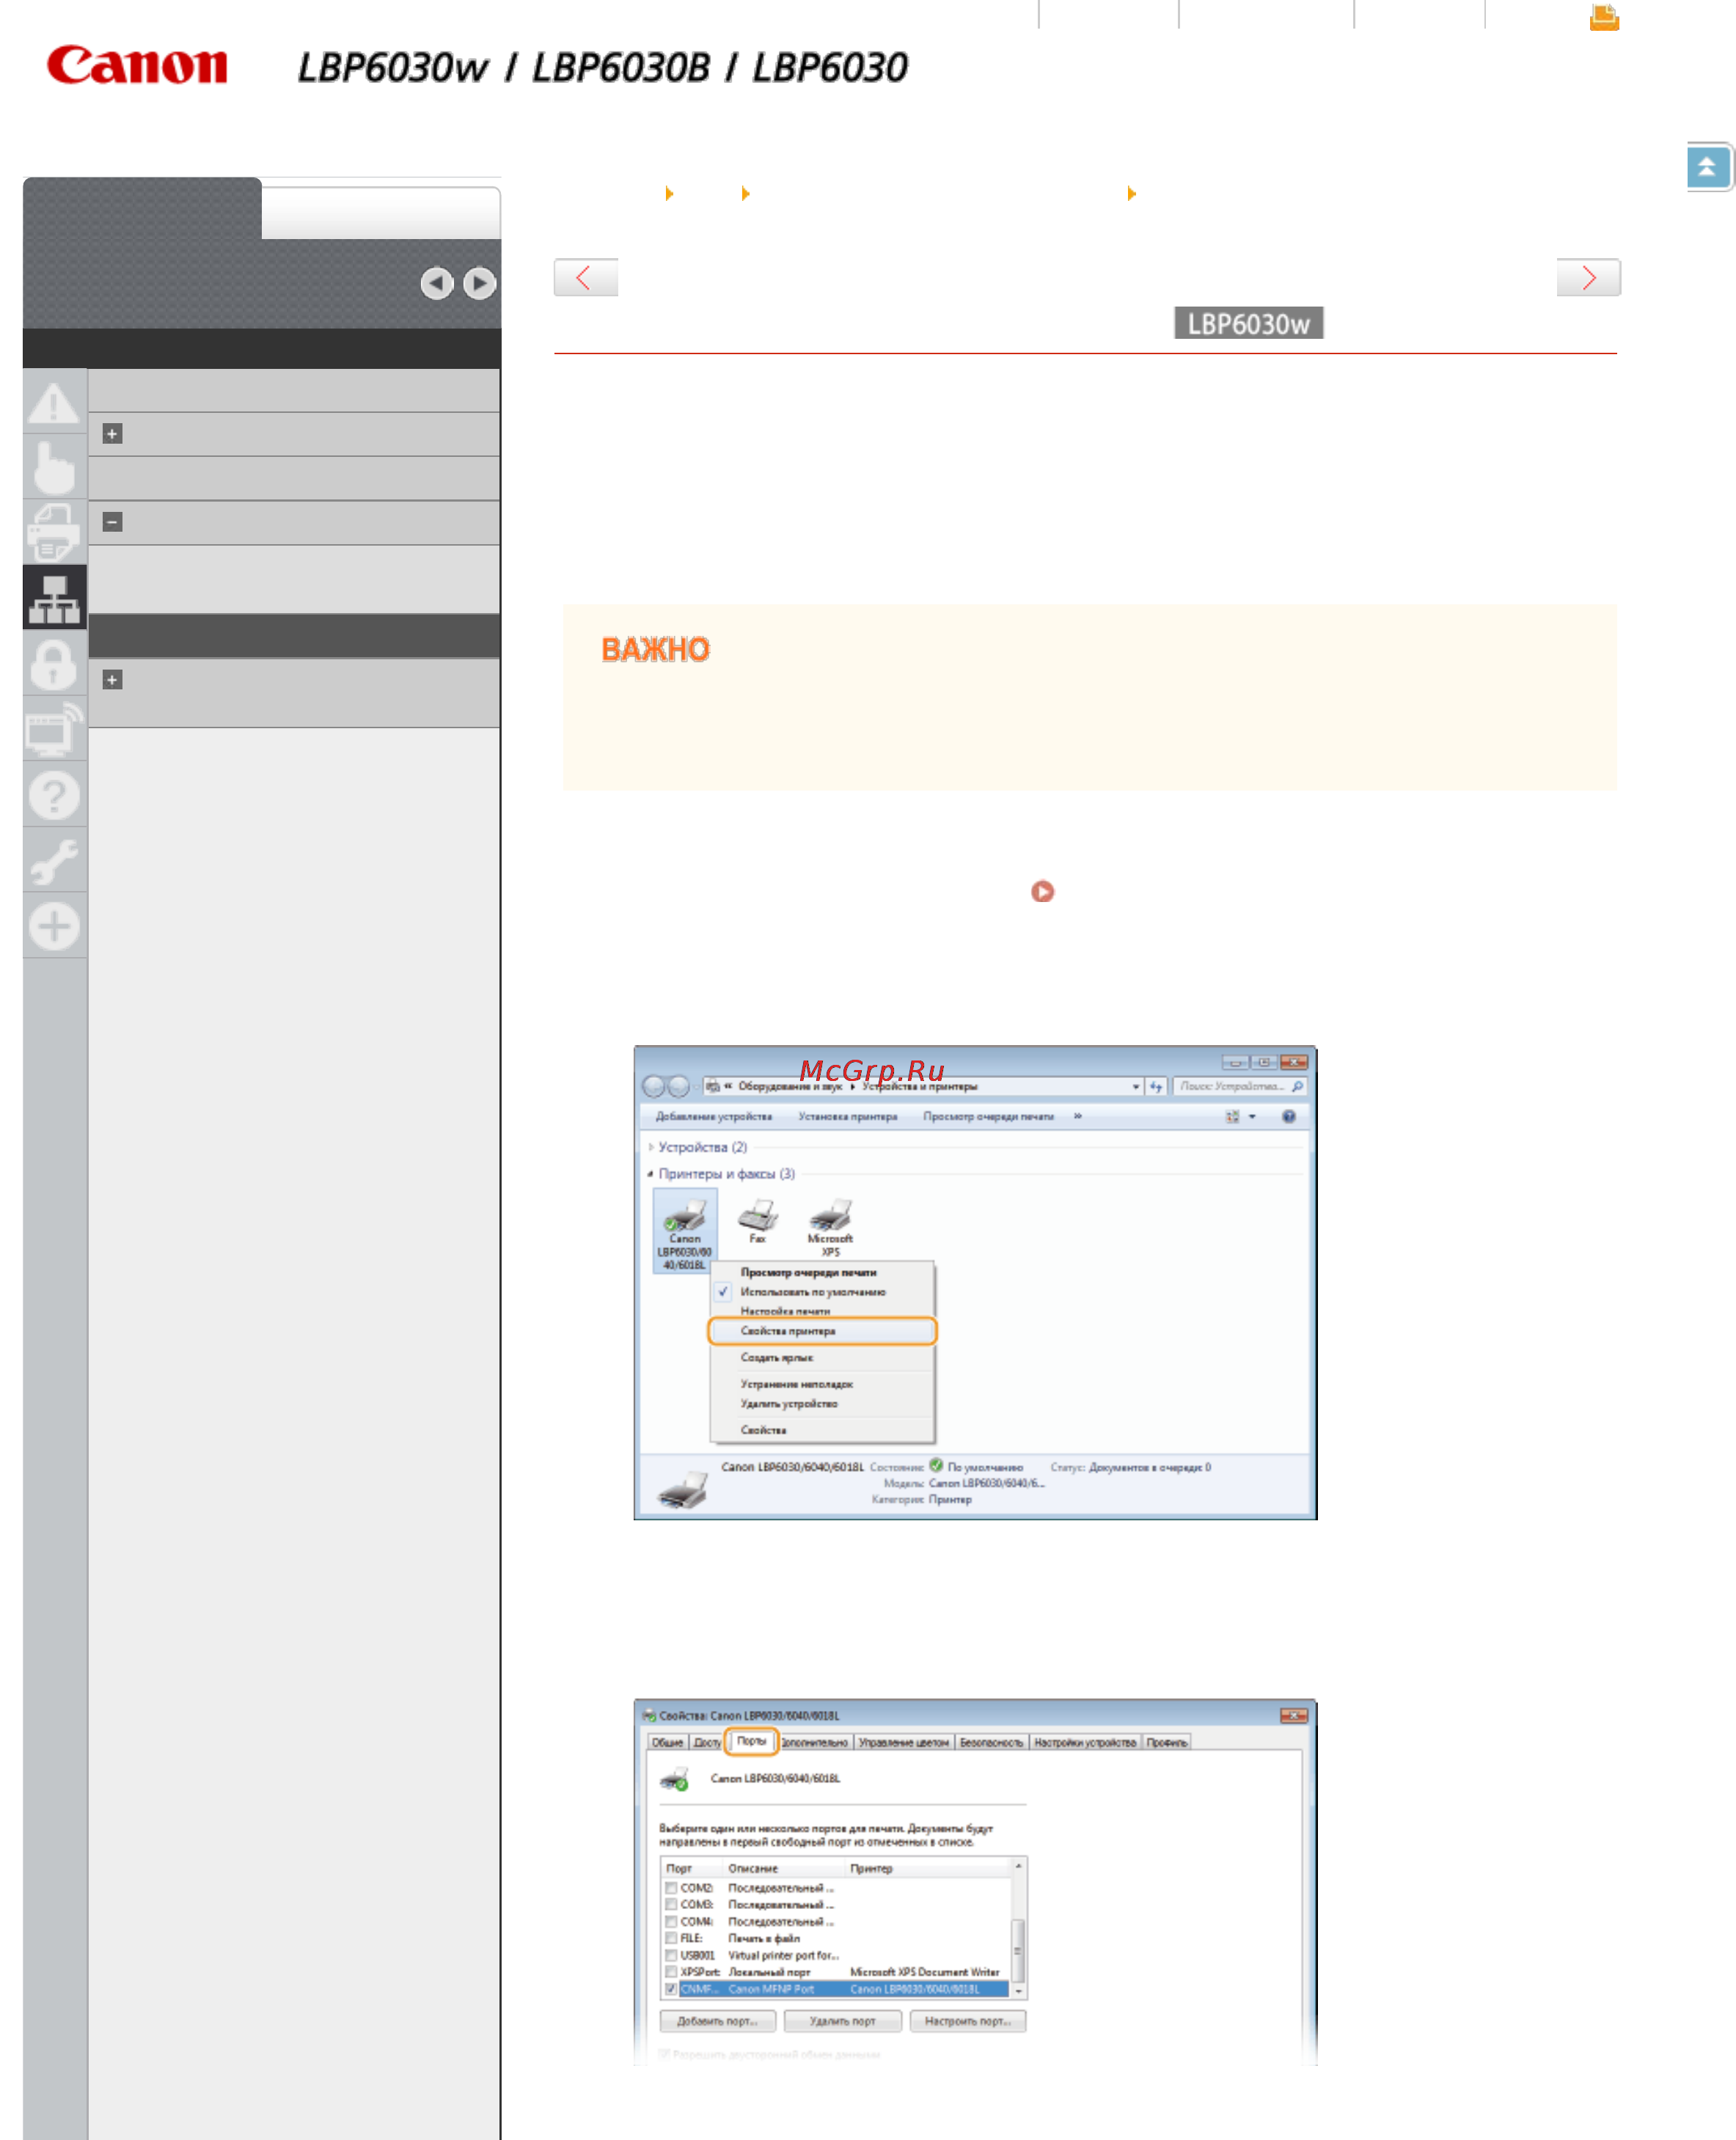Collapse the minus node in sidebar tree

tap(112, 522)
